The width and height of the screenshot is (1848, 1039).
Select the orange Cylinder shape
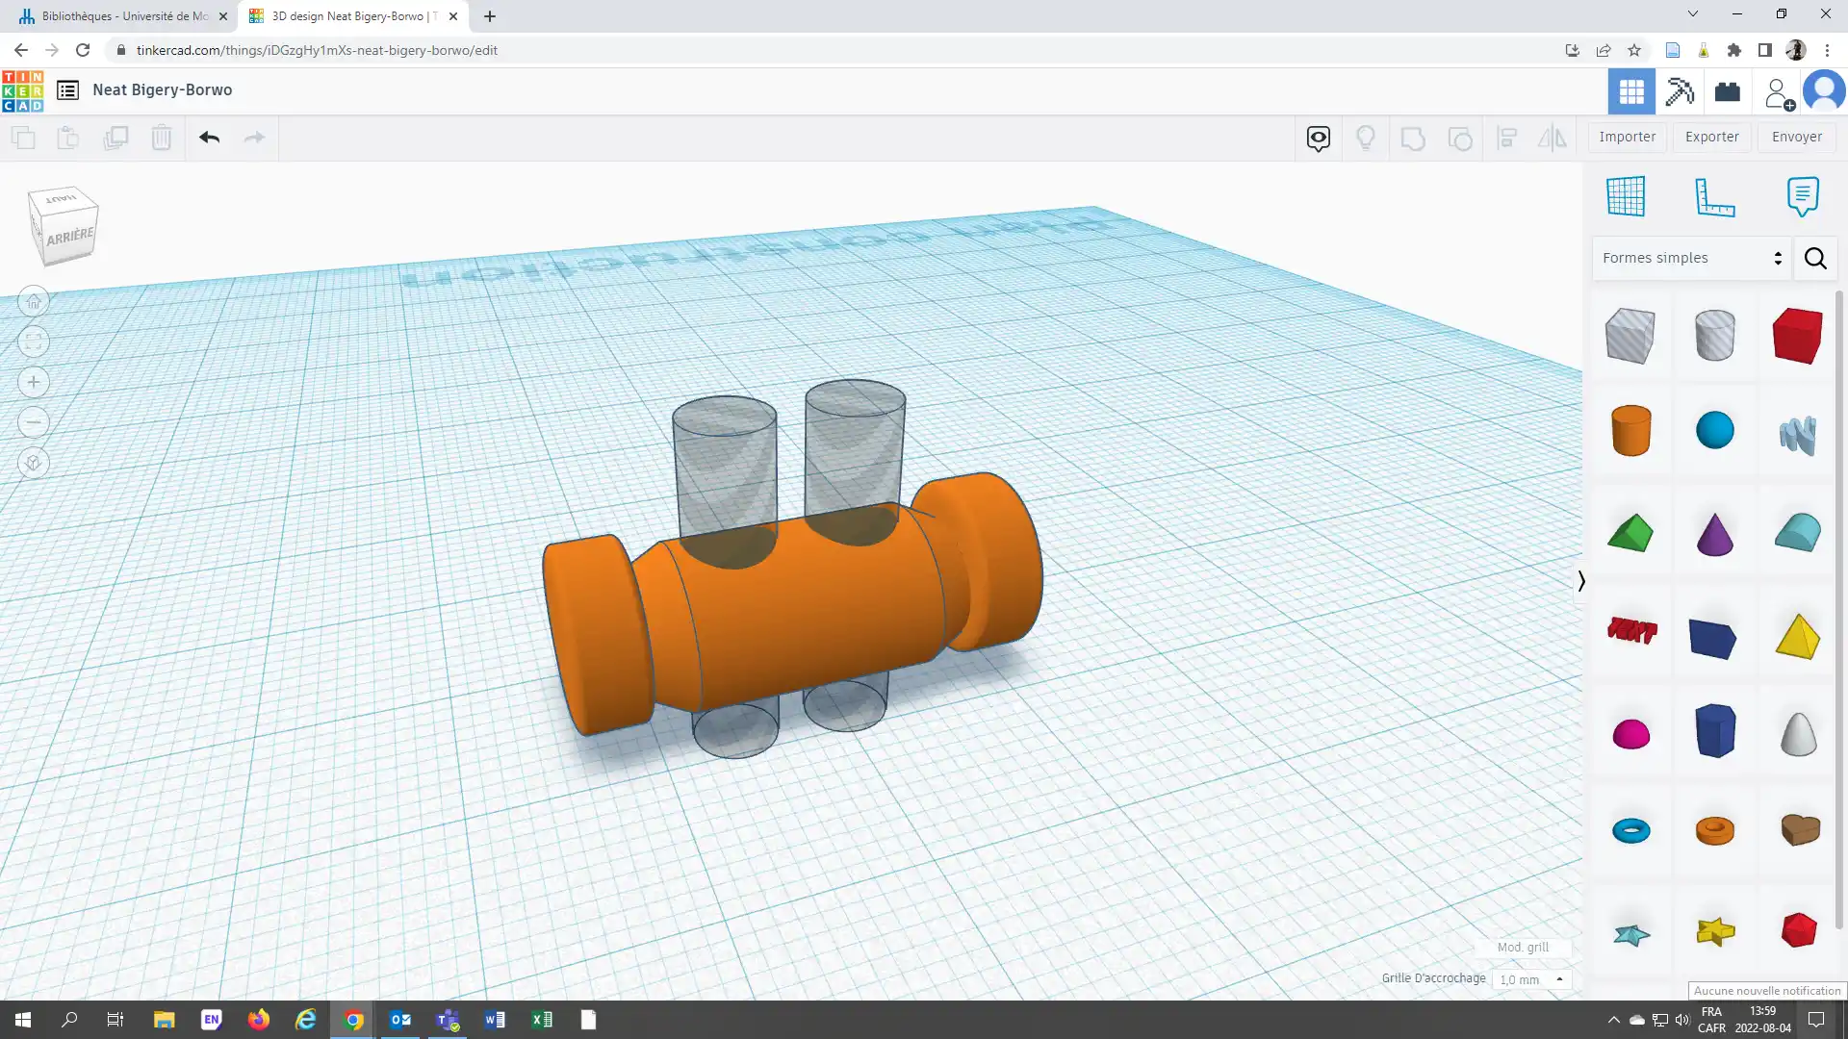pos(1630,430)
